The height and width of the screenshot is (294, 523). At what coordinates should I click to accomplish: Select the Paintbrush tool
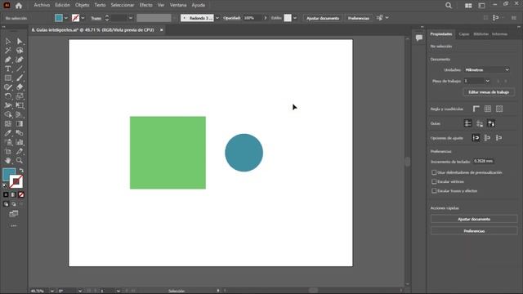tap(20, 78)
